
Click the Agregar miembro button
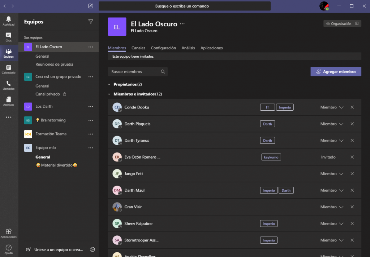click(336, 71)
